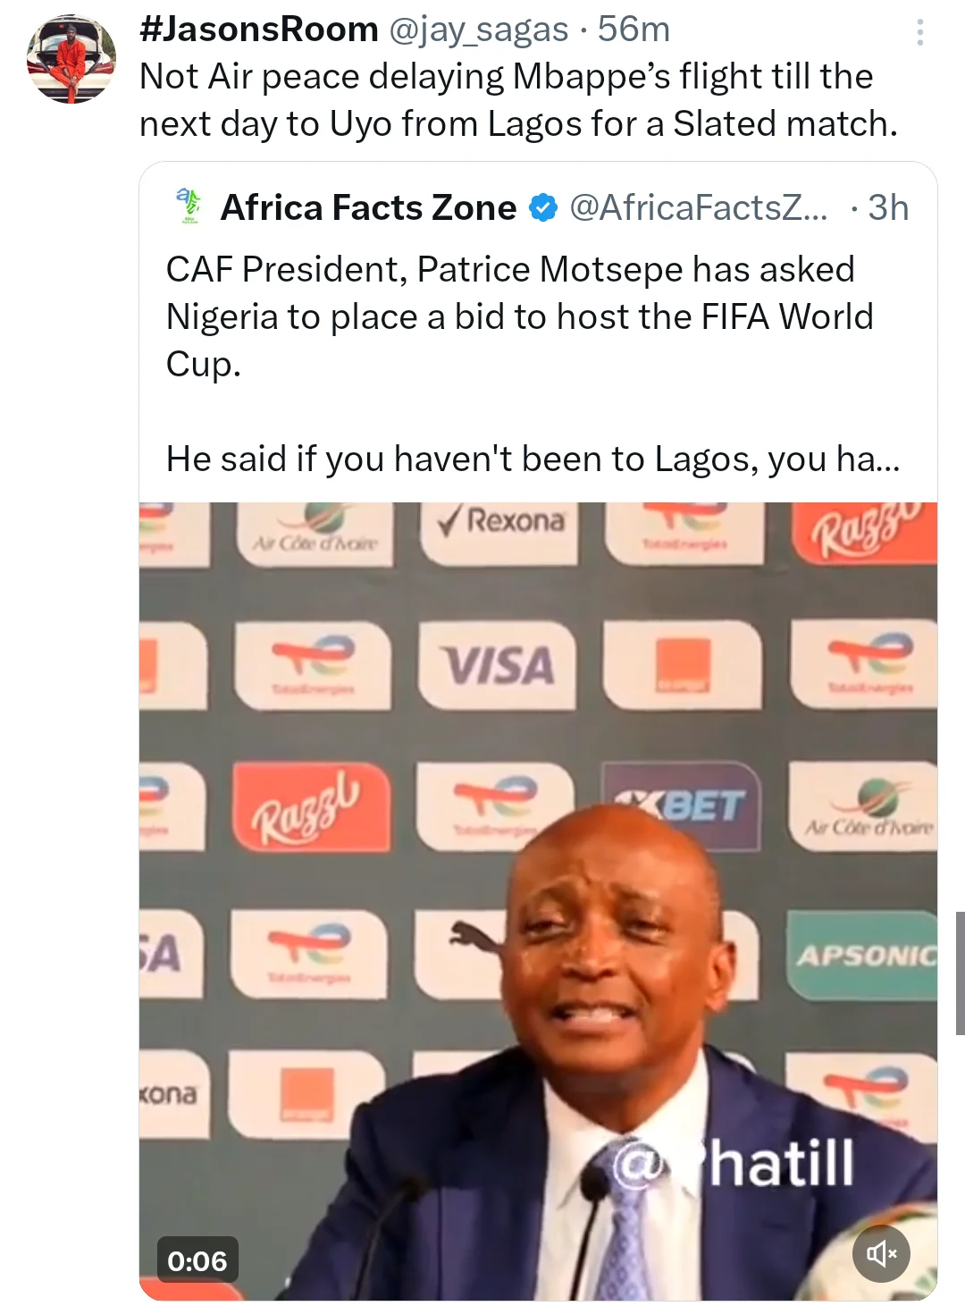This screenshot has width=965, height=1306.
Task: Open the Africa Facts Zone account name
Action: coord(368,208)
